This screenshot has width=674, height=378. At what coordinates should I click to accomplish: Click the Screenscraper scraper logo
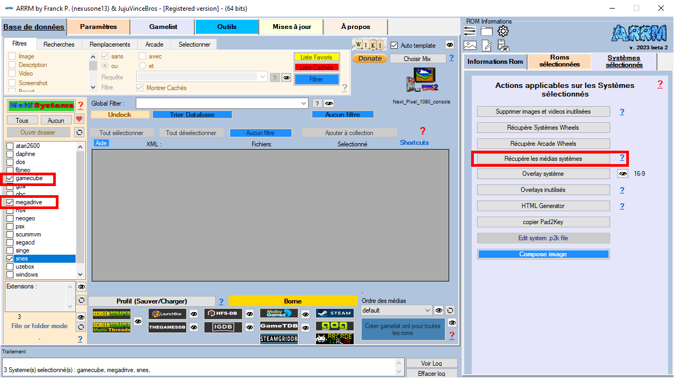tap(112, 314)
